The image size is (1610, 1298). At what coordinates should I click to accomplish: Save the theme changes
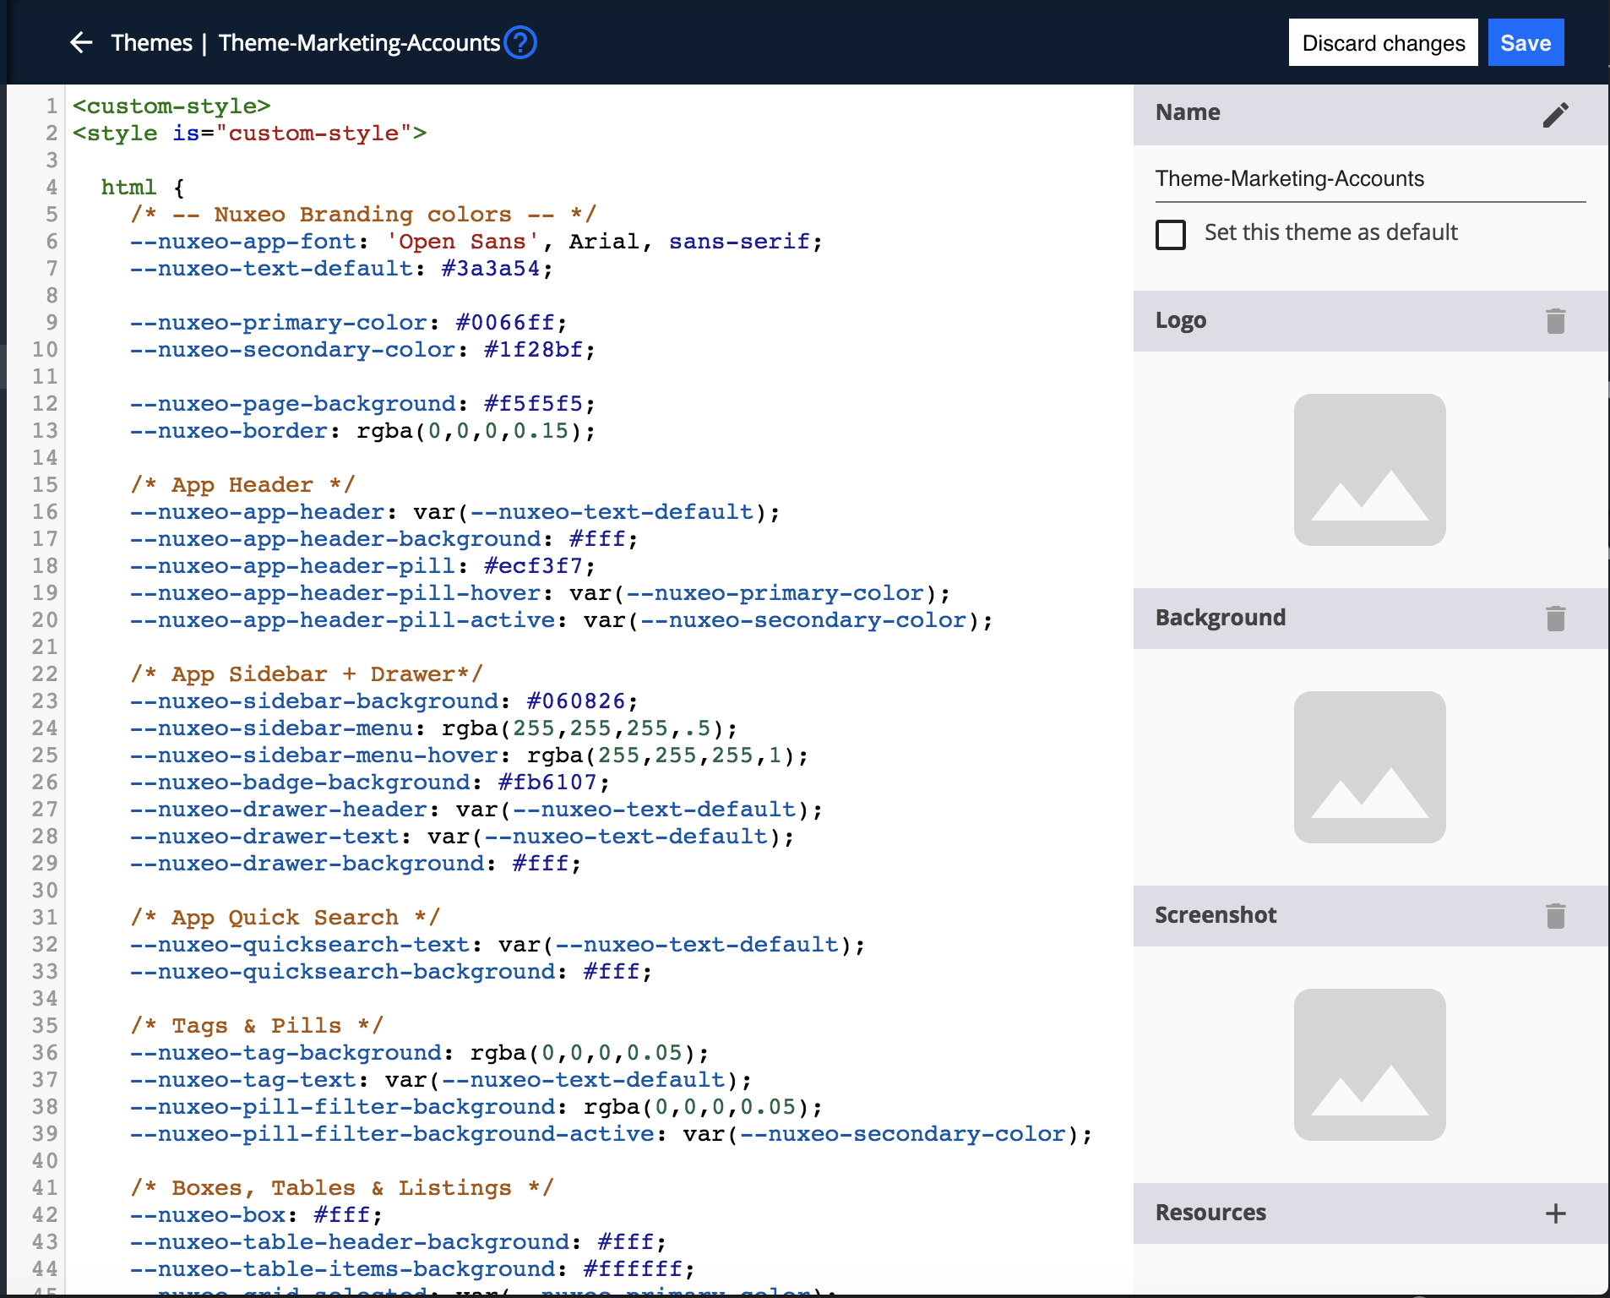1525,43
